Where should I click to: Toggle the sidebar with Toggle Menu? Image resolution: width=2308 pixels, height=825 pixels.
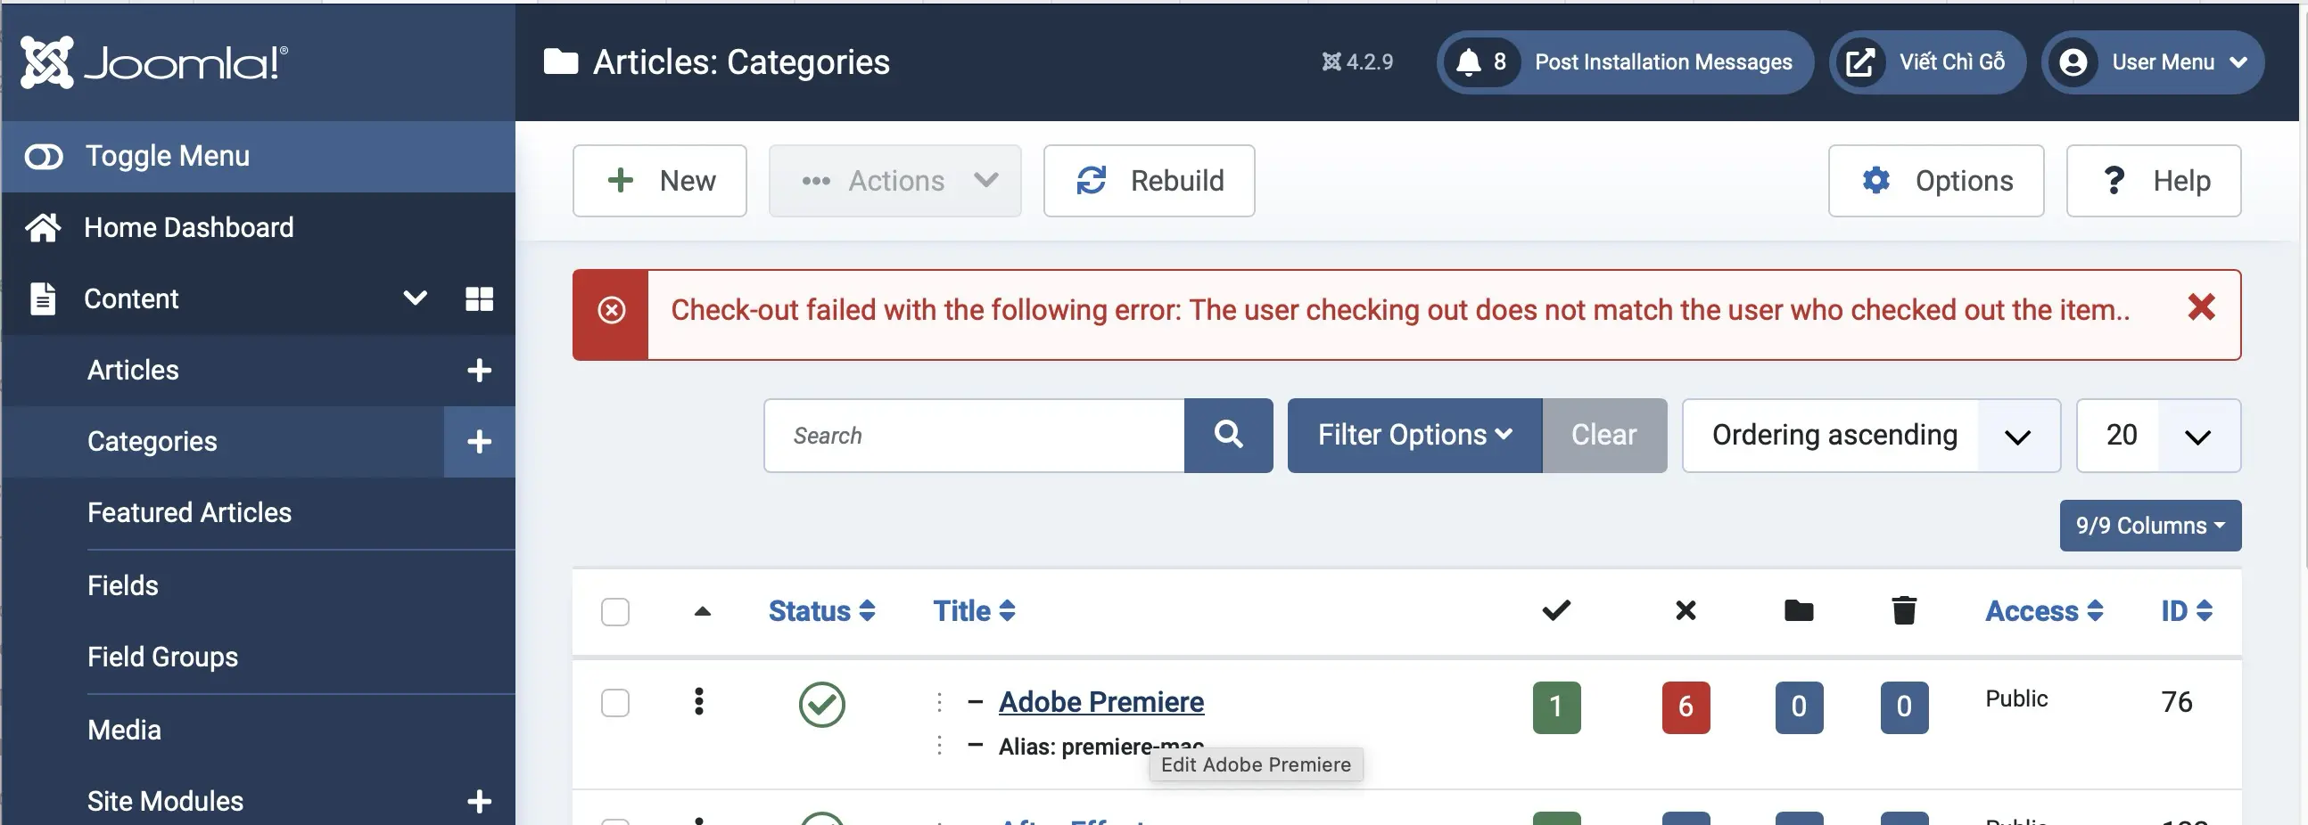[136, 157]
